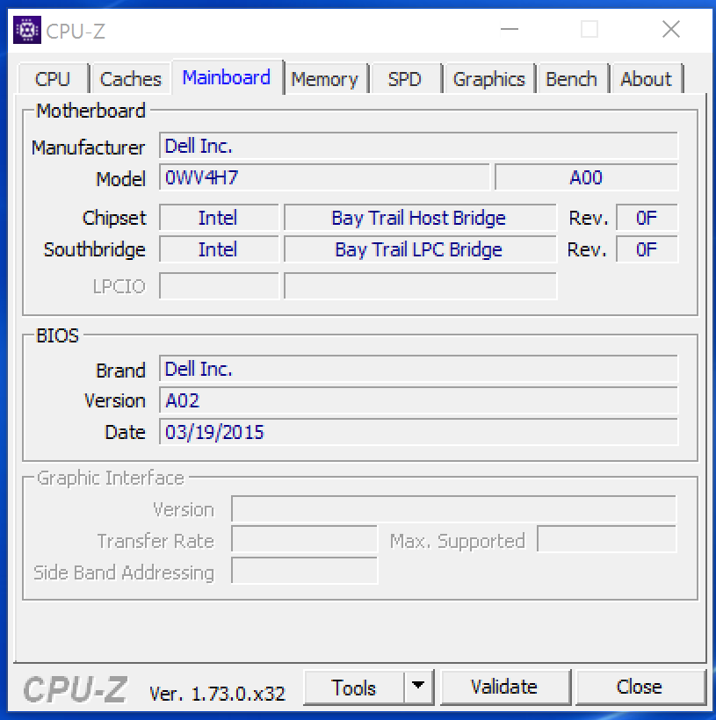Viewport: 716px width, 720px height.
Task: Click the BIOS Date field 03/19/2015
Action: (x=418, y=432)
